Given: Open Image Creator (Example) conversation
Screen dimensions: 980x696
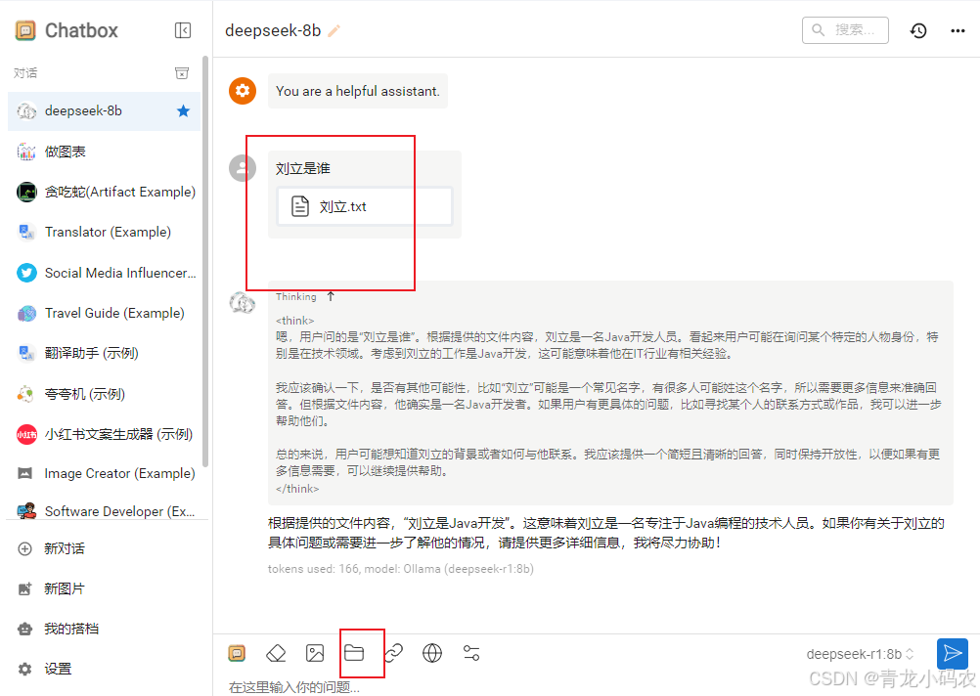Looking at the screenshot, I should coord(104,473).
